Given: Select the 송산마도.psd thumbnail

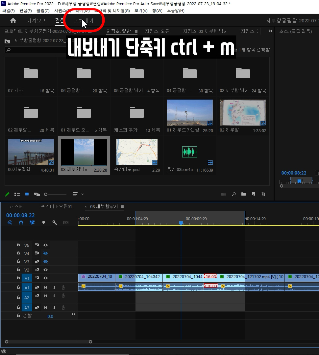Looking at the screenshot, I should click(x=137, y=152).
